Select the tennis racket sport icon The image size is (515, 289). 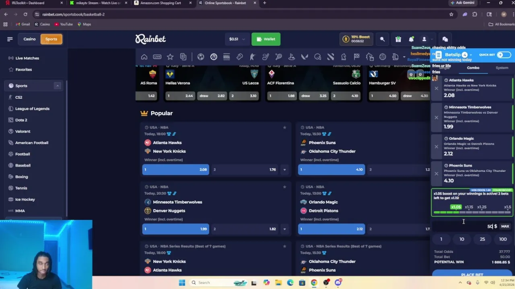coord(278,57)
